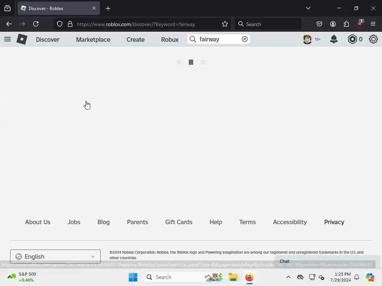Screen dimensions: 382x286
Task: Open the Save to Pocket icon
Action: [319, 24]
